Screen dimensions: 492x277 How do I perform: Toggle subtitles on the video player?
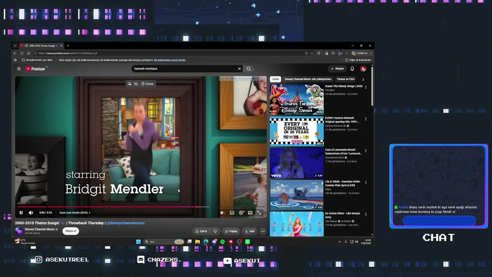[232, 213]
